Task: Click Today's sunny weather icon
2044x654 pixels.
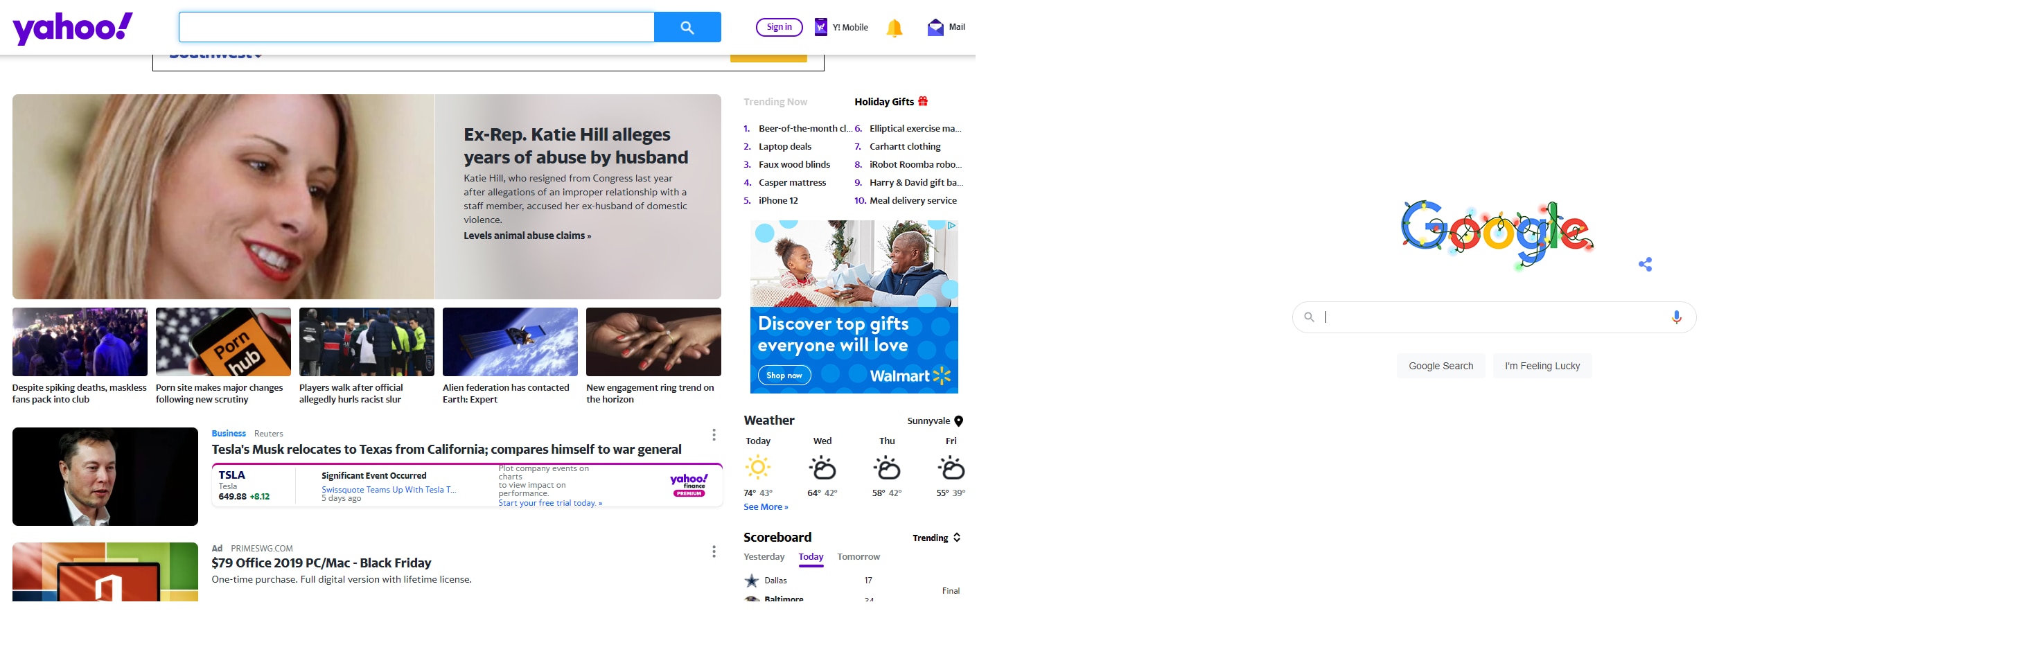Action: coord(758,468)
